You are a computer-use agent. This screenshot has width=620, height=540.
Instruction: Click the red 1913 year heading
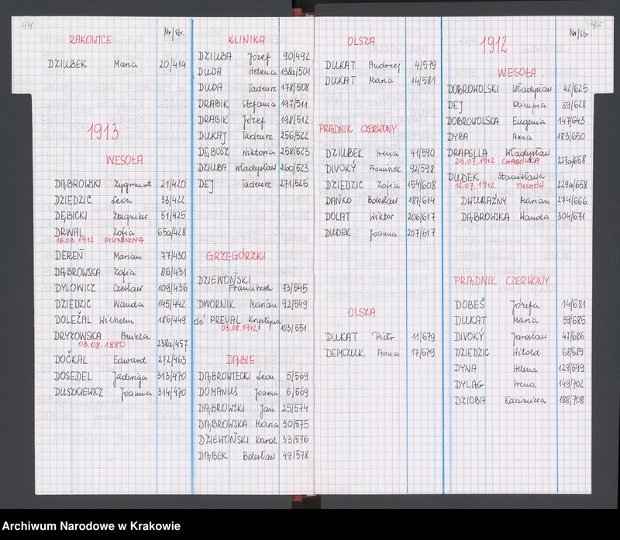pyautogui.click(x=103, y=132)
